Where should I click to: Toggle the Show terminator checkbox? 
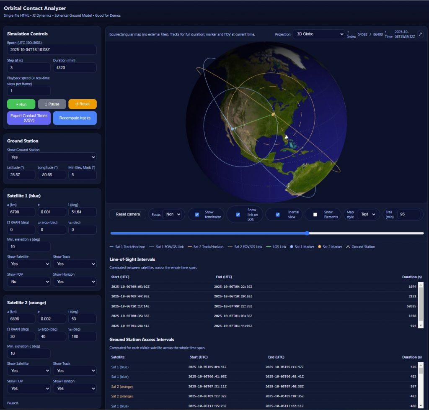[197, 215]
